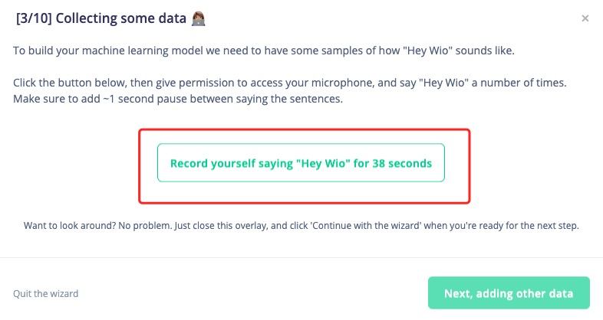Click the horizontal divider above the footer
This screenshot has width=603, height=320.
click(x=301, y=257)
